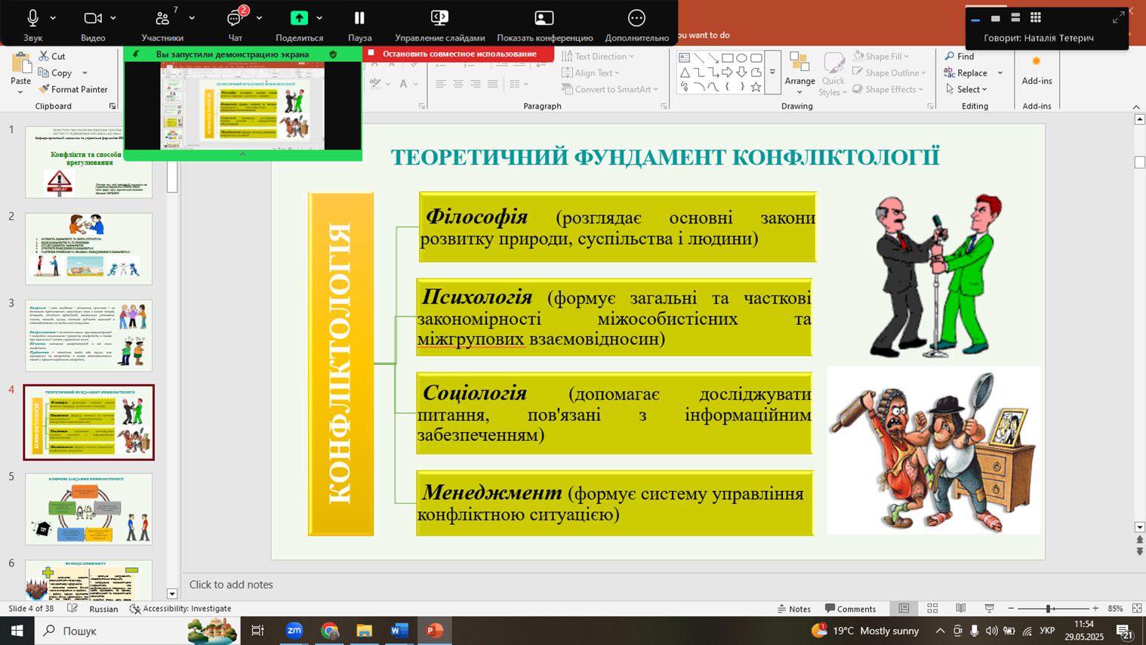Select slide 2 thumbnail

pos(88,248)
